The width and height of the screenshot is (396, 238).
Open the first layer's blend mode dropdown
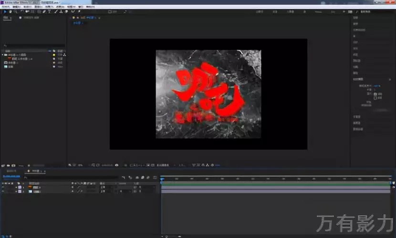point(104,187)
